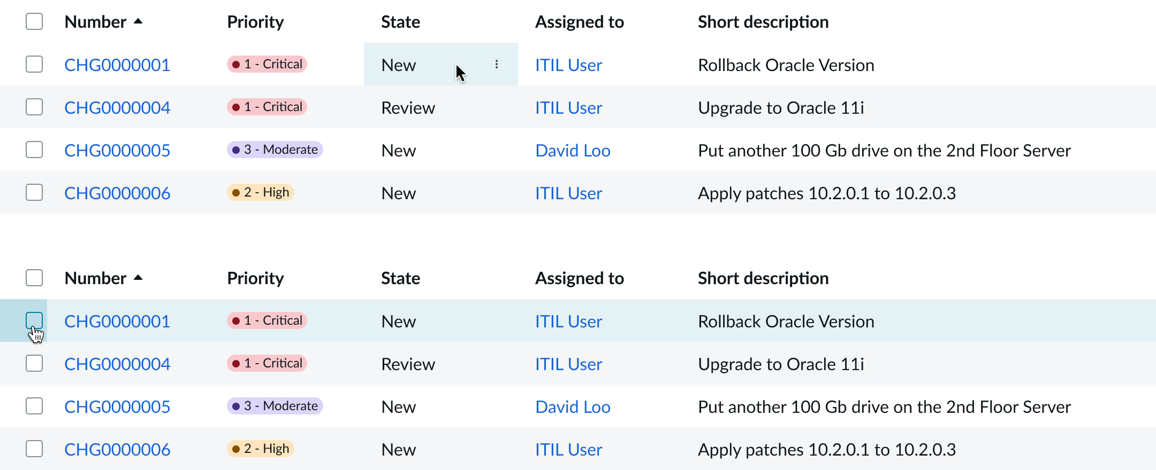Check the highlighted CHG0000001 row checkbox

click(x=34, y=320)
